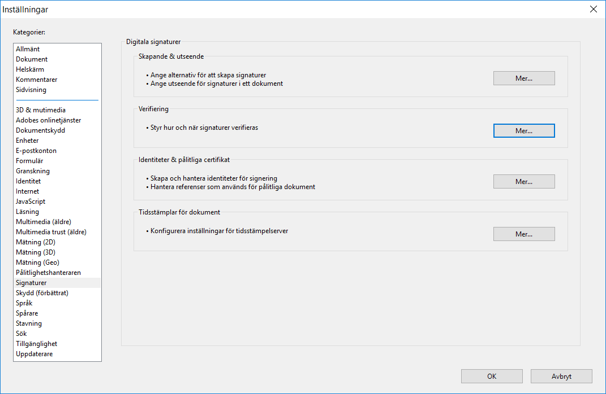The width and height of the screenshot is (606, 394).
Task: Open Adobes onlinetjänster settings
Action: tap(48, 120)
